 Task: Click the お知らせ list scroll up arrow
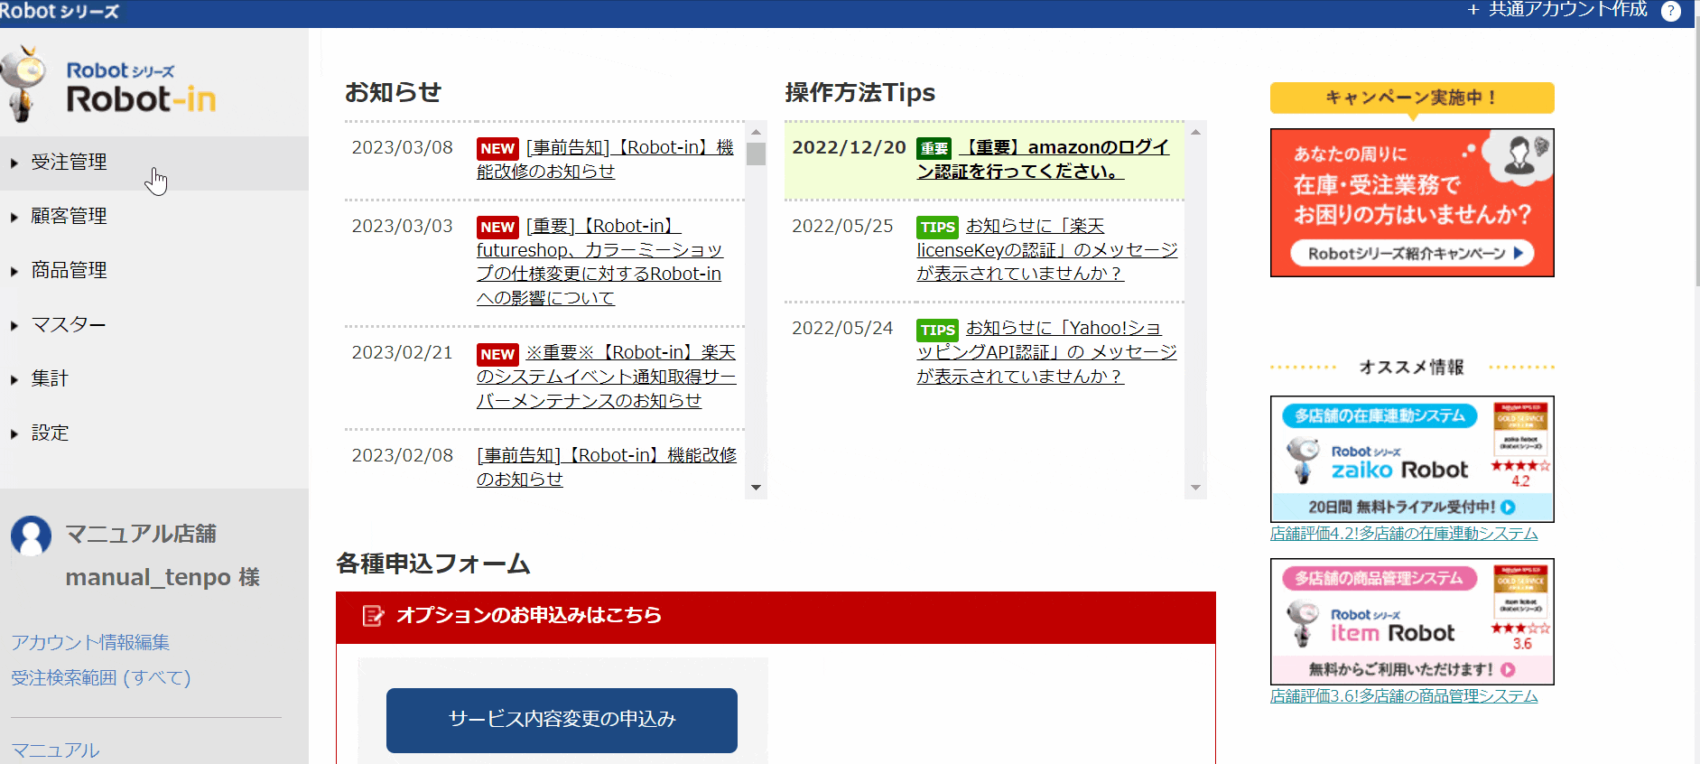pos(757,132)
